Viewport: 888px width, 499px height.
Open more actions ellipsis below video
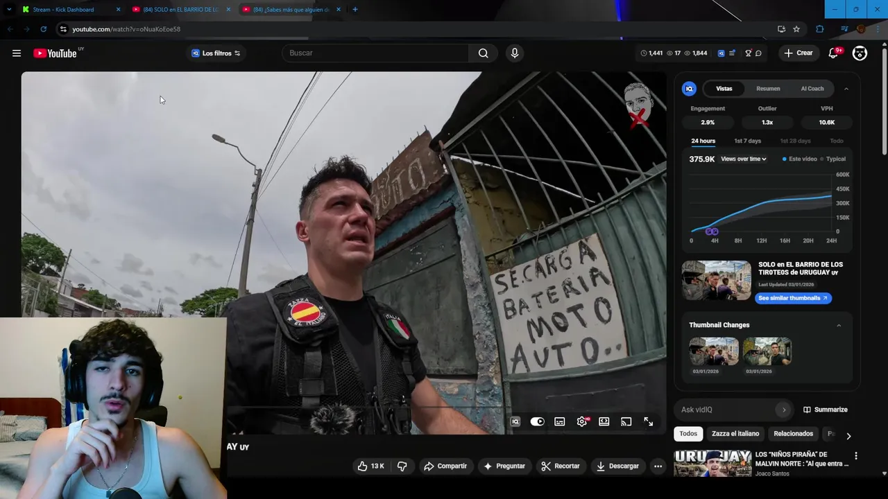click(658, 466)
